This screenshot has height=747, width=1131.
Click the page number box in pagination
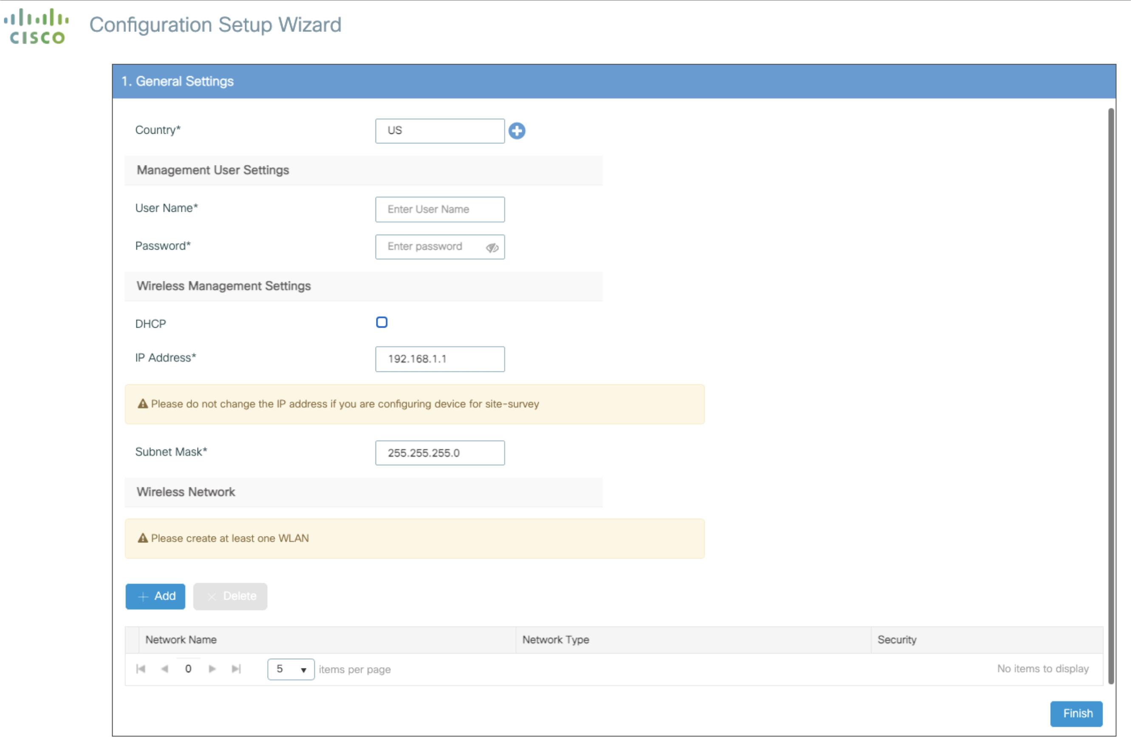(188, 669)
